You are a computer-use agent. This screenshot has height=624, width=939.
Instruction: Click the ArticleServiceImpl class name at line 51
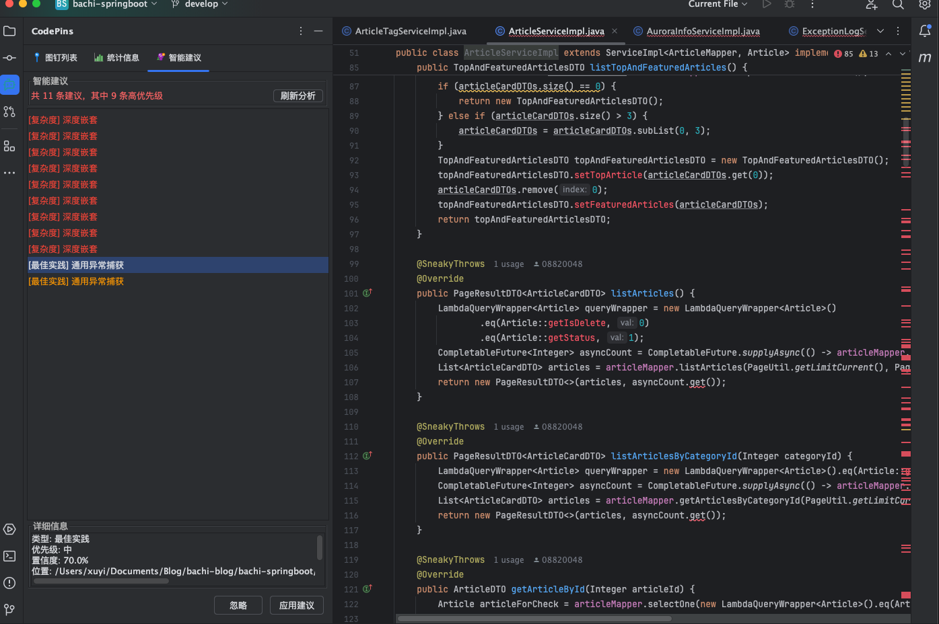(x=511, y=52)
